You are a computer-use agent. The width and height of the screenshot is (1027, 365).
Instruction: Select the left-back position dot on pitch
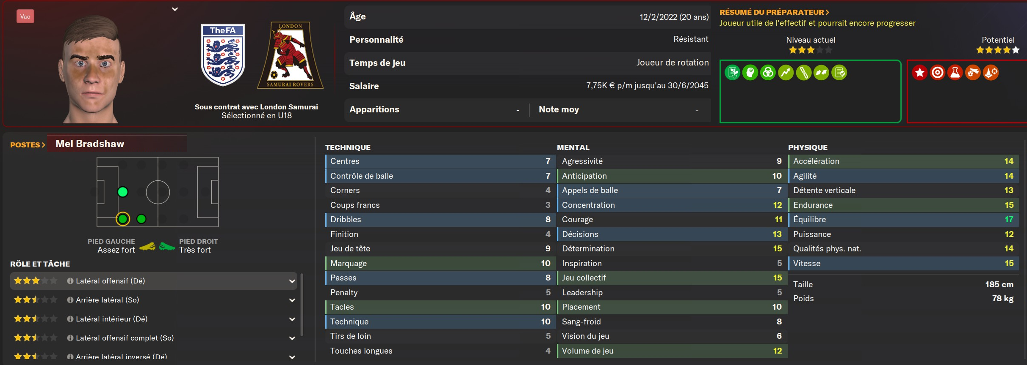coord(123,219)
